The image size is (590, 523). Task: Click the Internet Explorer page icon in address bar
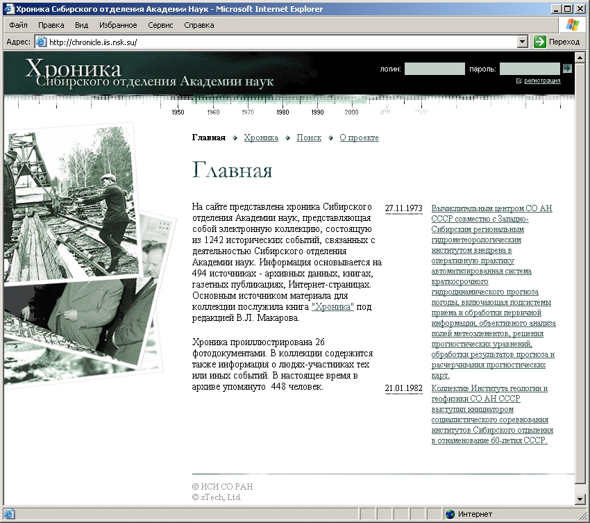pos(41,42)
